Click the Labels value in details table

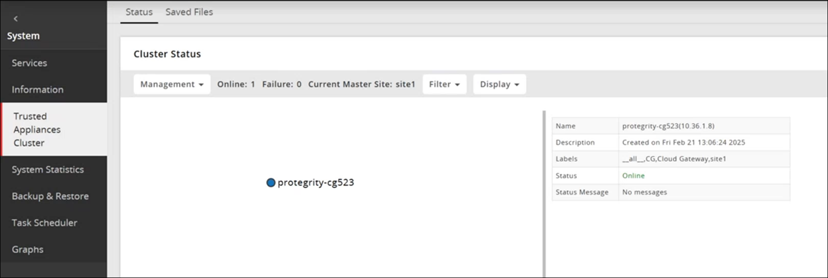point(674,159)
